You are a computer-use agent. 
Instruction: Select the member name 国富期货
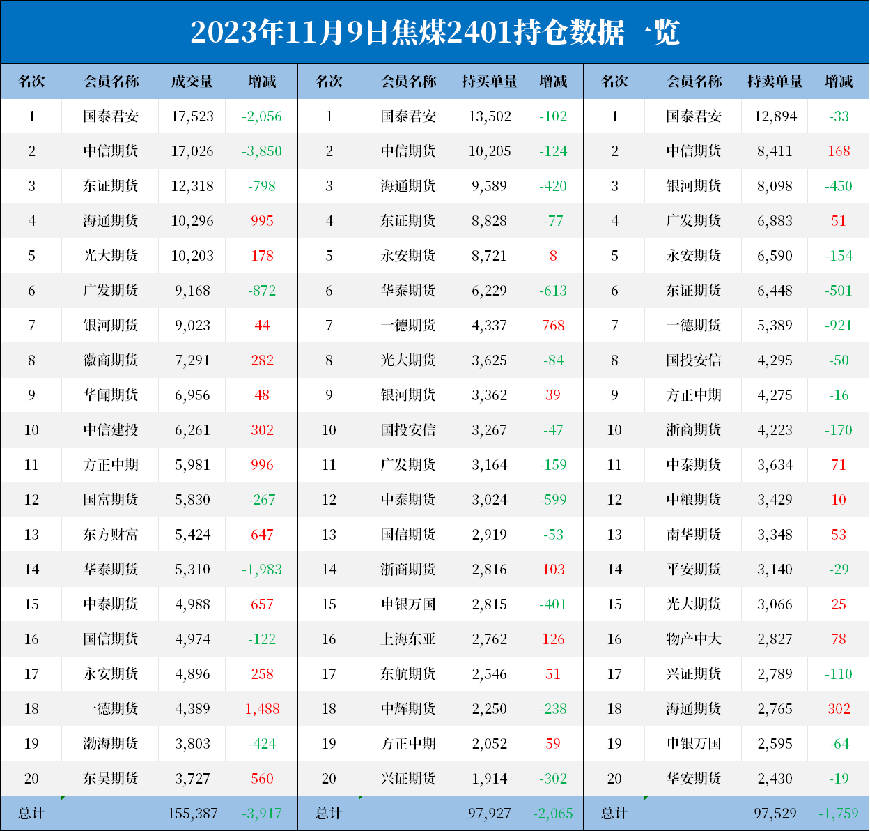point(111,500)
